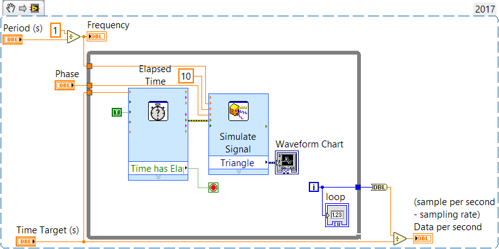Click the Elapsed Time stopwatch icon
499x249 pixels.
coord(158,110)
